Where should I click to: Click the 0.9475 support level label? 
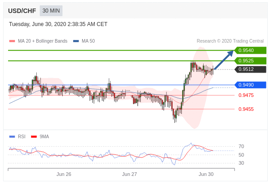(x=246, y=95)
